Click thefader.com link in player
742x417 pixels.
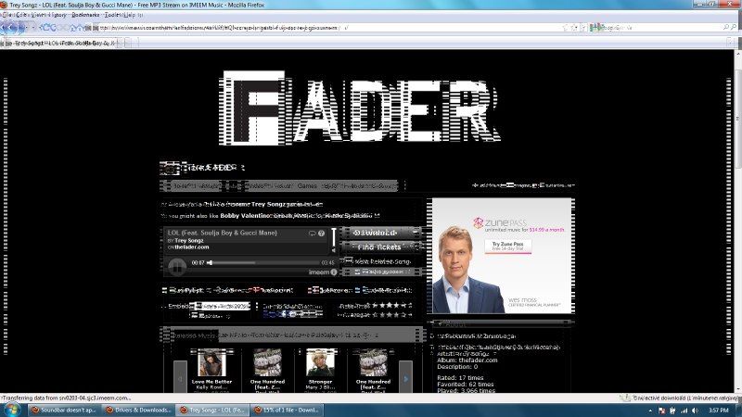[192, 247]
